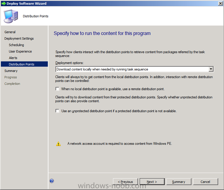The width and height of the screenshot is (224, 190).
Task: Click the network access account warning text
Action: click(119, 144)
